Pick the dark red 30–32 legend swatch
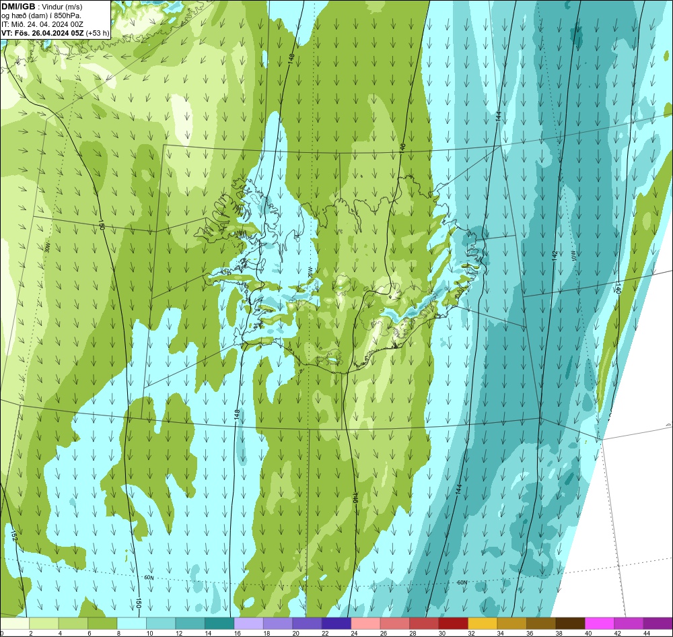 click(453, 624)
